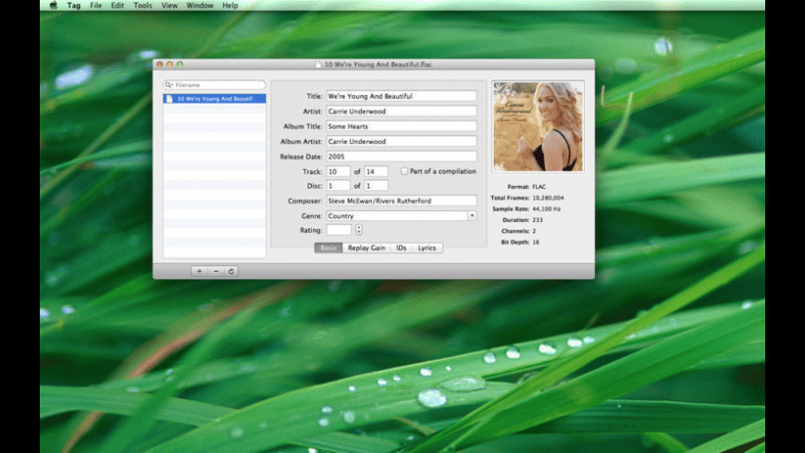
Task: Click the Sample Rate value 44,100 Hz
Action: point(547,209)
